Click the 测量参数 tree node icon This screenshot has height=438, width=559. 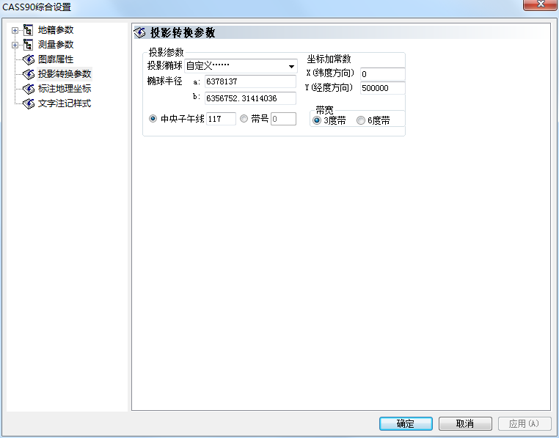28,45
